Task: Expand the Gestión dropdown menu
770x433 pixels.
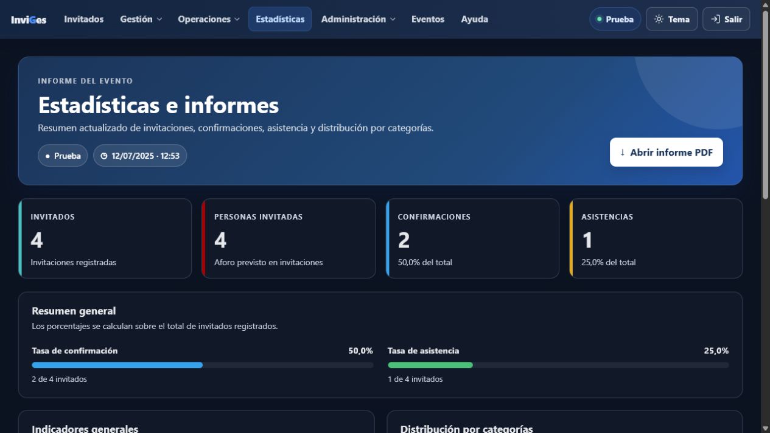Action: (141, 19)
